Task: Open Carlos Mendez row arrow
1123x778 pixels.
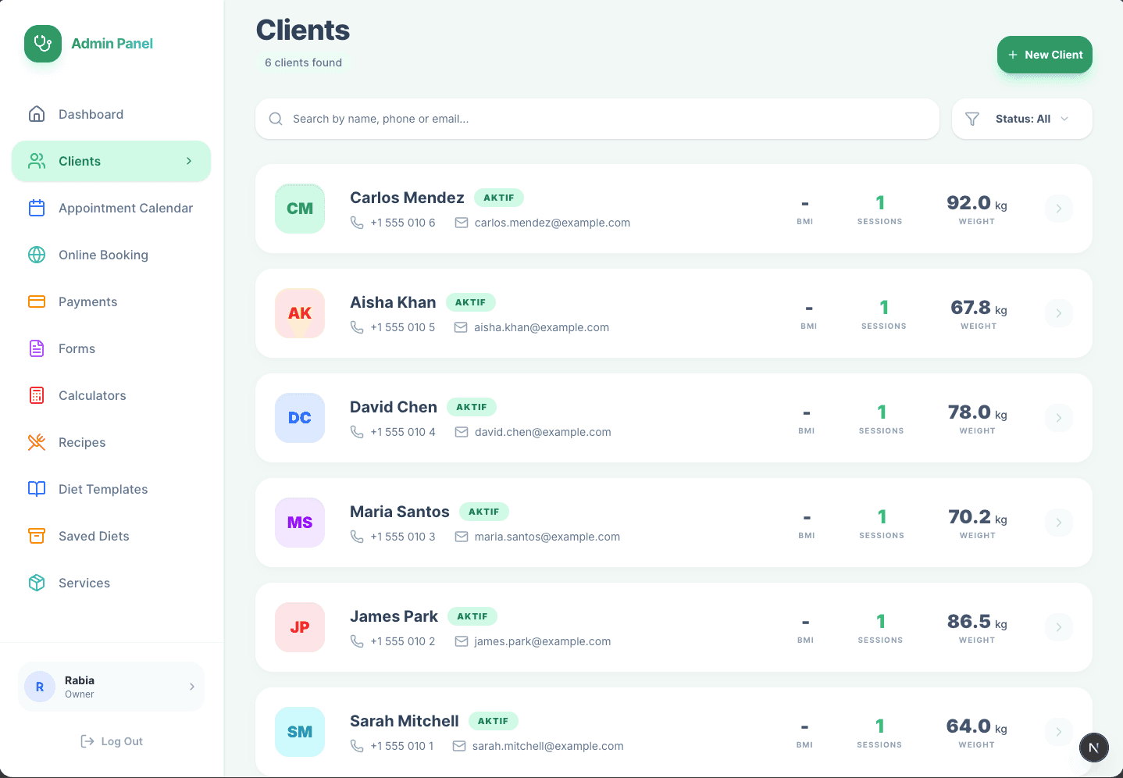Action: 1059,209
